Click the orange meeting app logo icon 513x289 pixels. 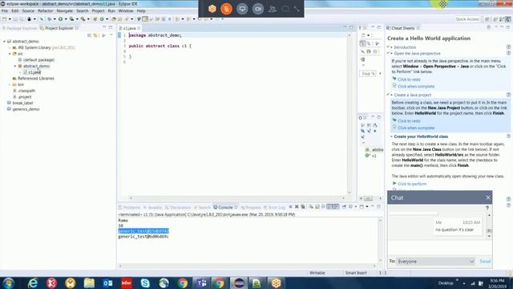tap(212, 9)
